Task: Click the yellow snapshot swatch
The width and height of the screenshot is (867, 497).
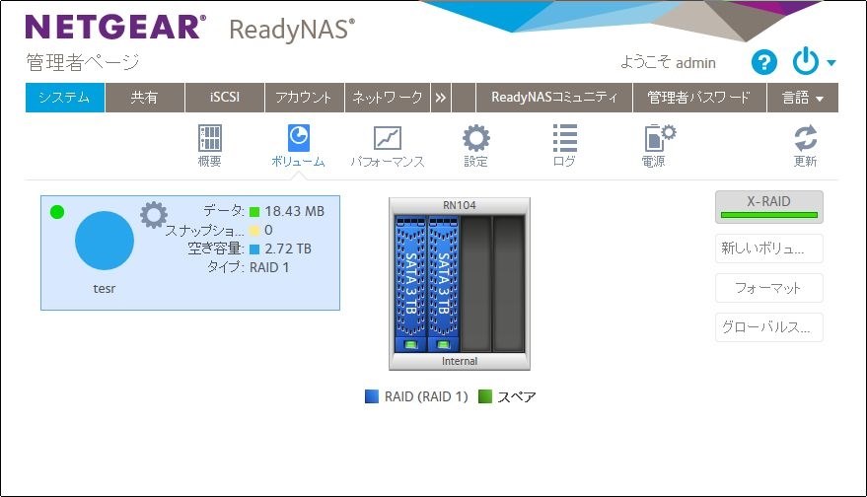Action: pyautogui.click(x=254, y=231)
